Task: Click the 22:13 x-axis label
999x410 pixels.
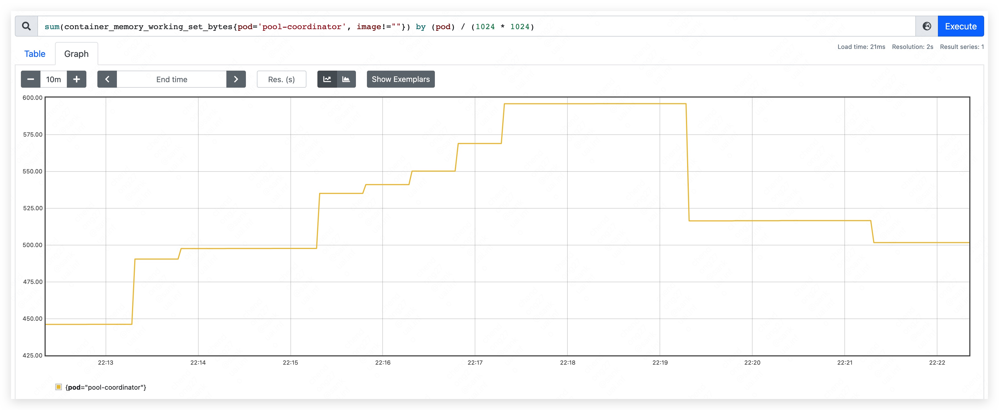Action: pyautogui.click(x=106, y=362)
